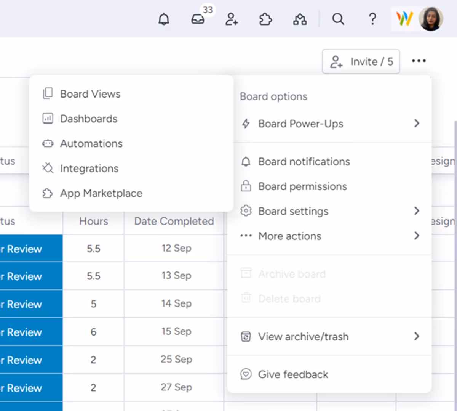Click Review status cell in 15 Sep row
Image resolution: width=457 pixels, height=411 pixels.
tap(31, 332)
